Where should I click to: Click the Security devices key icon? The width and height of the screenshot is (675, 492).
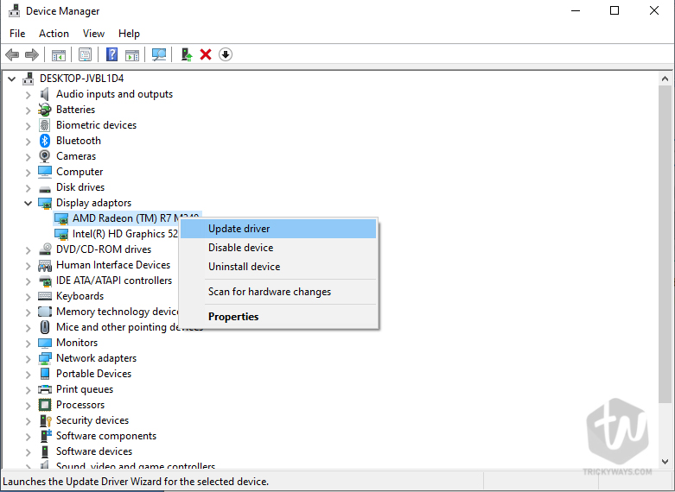pos(45,420)
